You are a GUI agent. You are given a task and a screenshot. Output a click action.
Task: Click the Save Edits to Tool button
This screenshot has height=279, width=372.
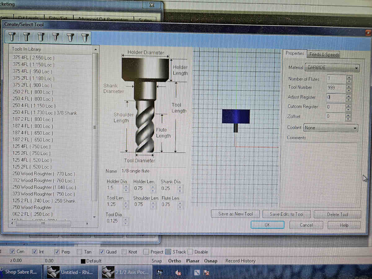[286, 214]
